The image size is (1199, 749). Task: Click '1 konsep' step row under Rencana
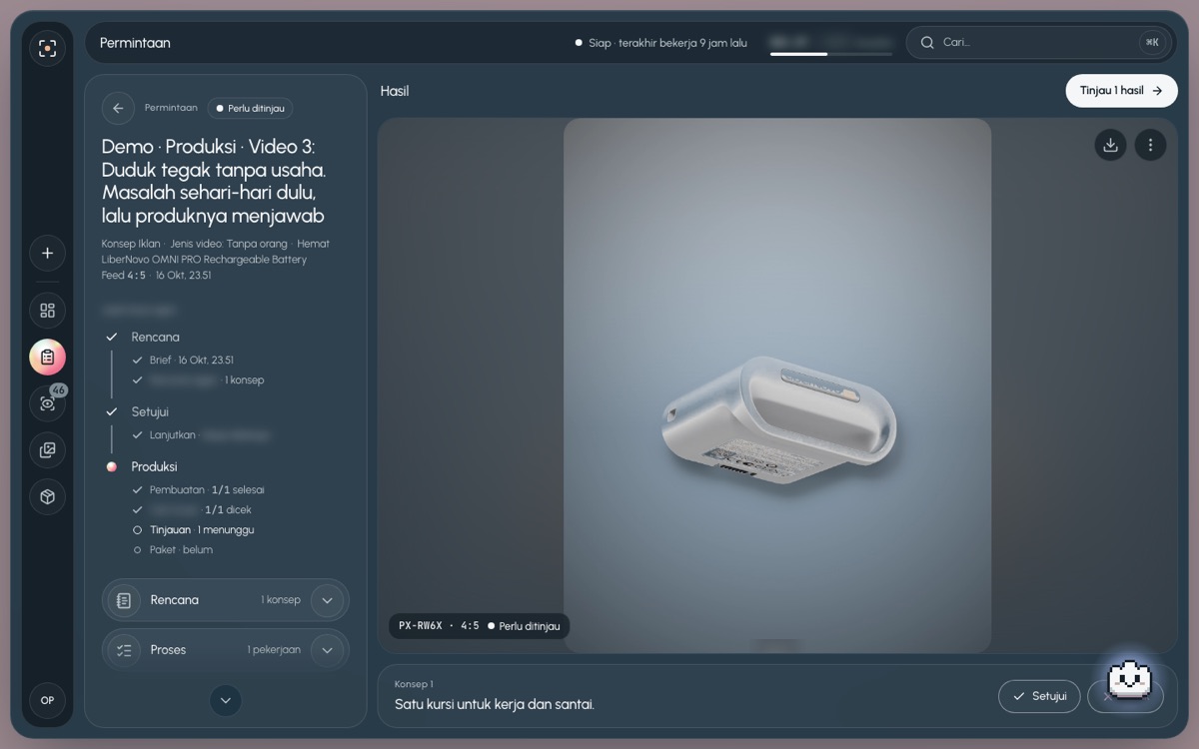198,380
